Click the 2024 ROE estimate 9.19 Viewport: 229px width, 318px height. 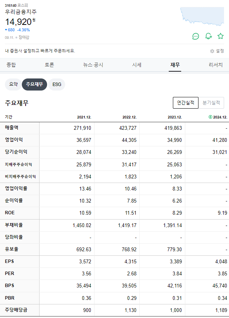point(223,213)
